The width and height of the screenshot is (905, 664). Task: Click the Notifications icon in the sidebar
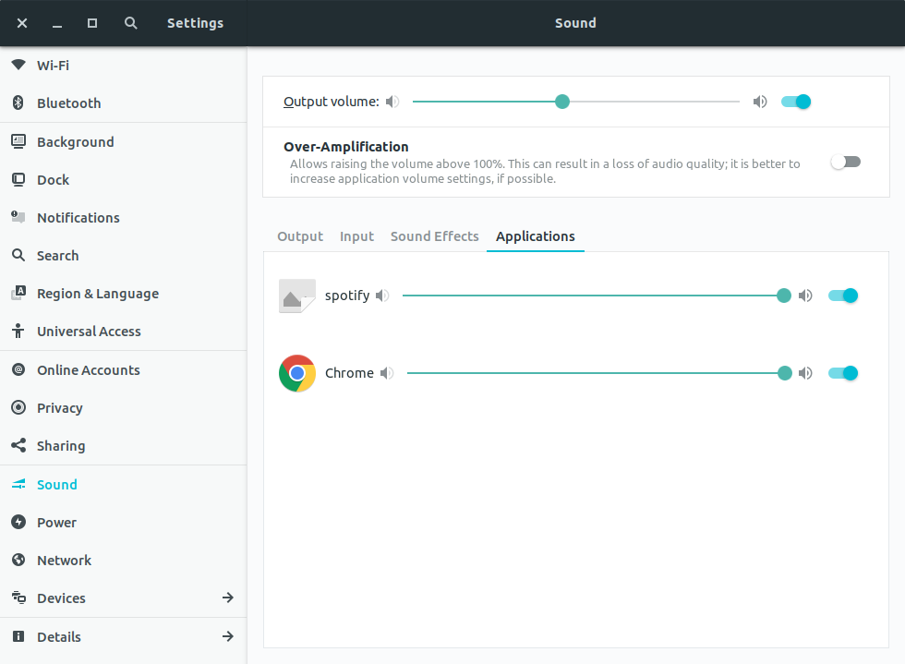pos(18,217)
